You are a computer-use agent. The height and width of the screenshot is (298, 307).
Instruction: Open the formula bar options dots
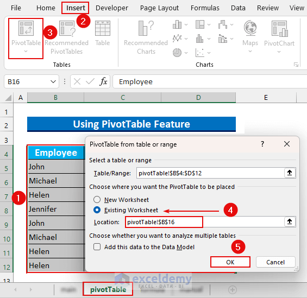pyautogui.click(x=65, y=81)
